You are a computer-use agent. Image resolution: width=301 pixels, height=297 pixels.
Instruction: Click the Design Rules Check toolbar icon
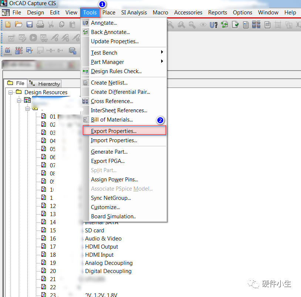click(x=235, y=25)
